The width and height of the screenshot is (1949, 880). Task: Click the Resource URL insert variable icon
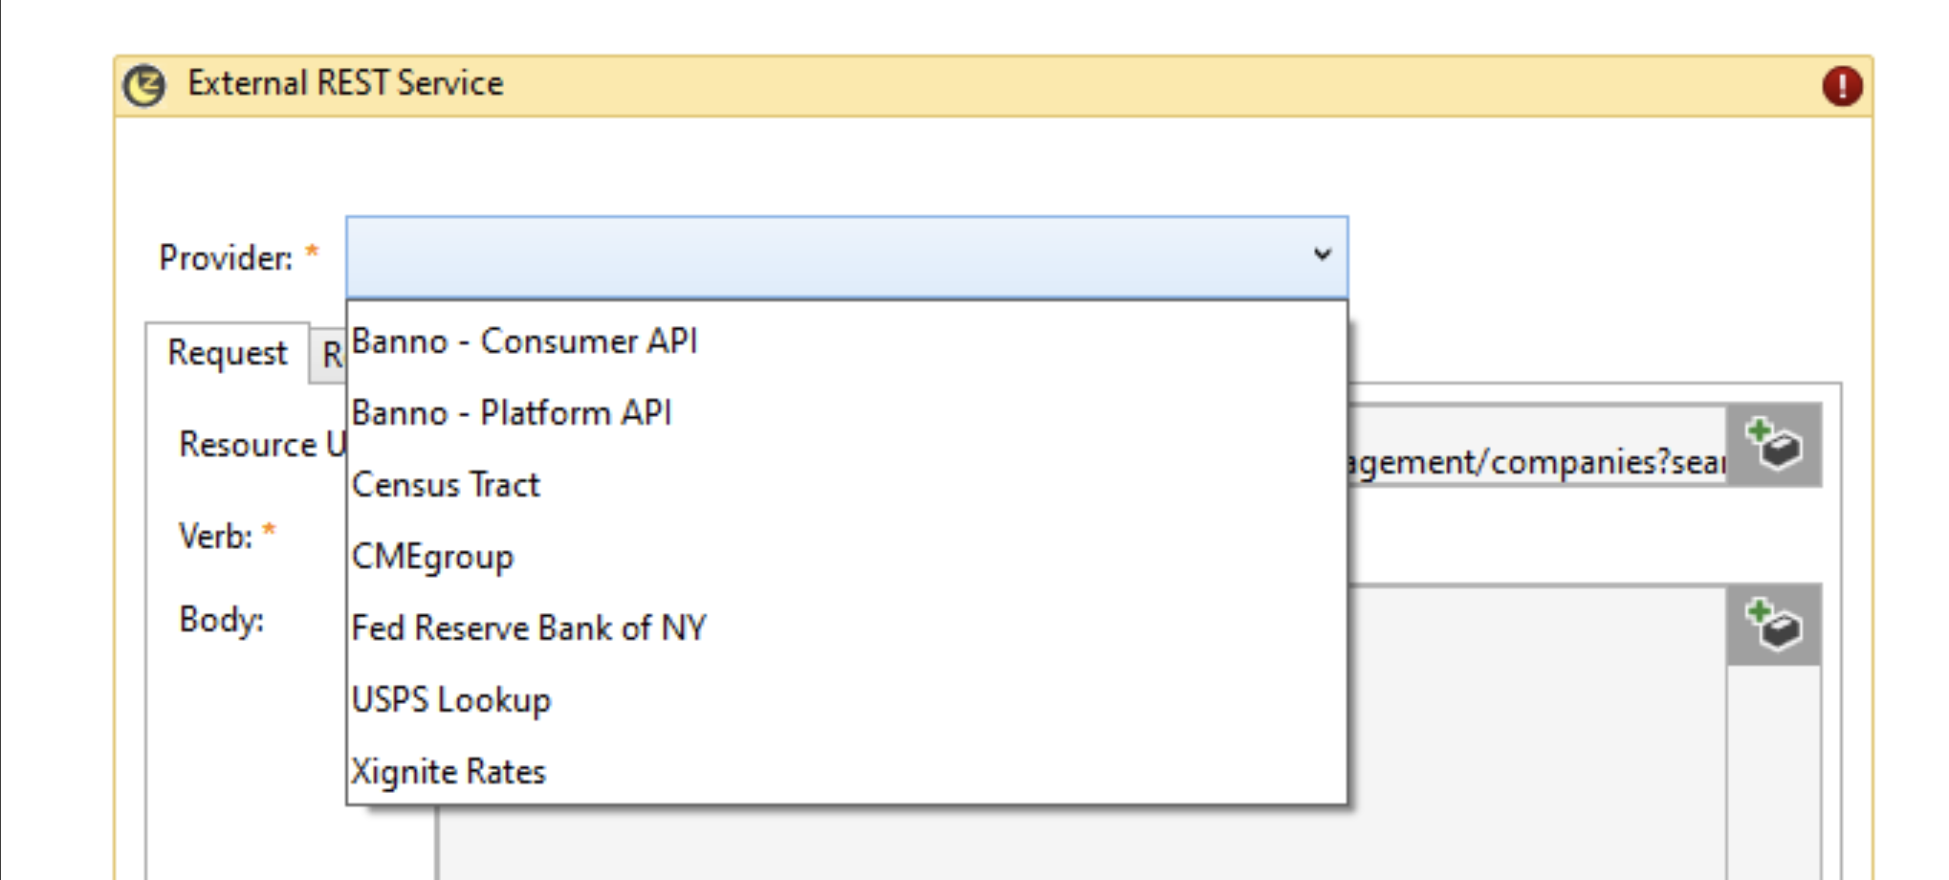(x=1774, y=446)
